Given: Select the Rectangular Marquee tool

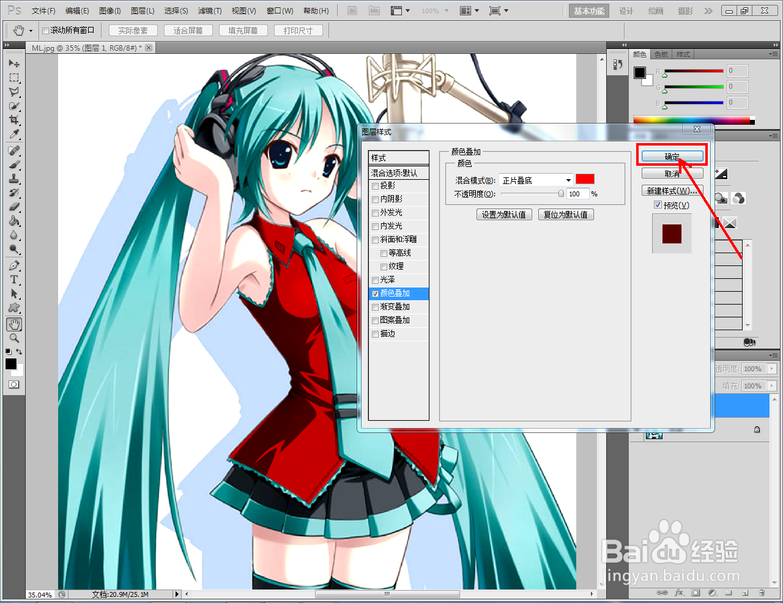Looking at the screenshot, I should (x=14, y=78).
